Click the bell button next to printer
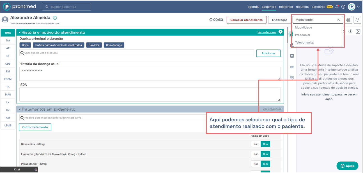The width and height of the screenshot is (363, 173). tap(357, 20)
